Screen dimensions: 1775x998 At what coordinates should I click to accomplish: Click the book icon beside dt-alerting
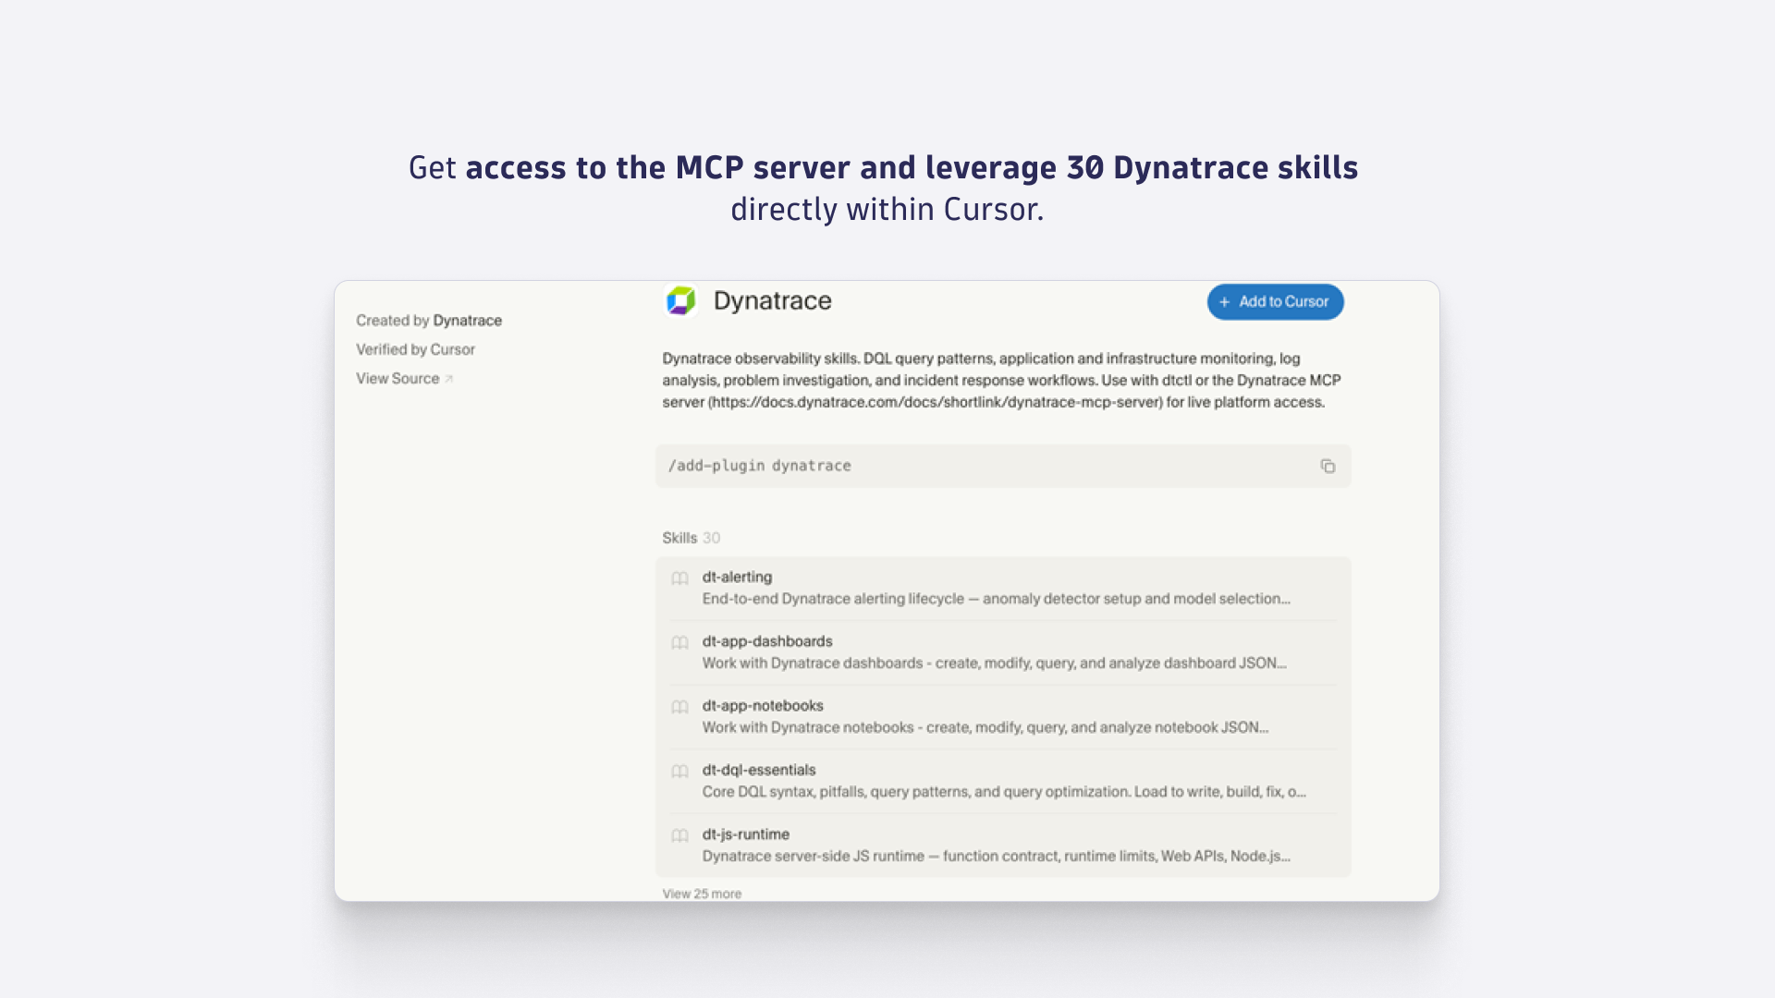pos(679,578)
